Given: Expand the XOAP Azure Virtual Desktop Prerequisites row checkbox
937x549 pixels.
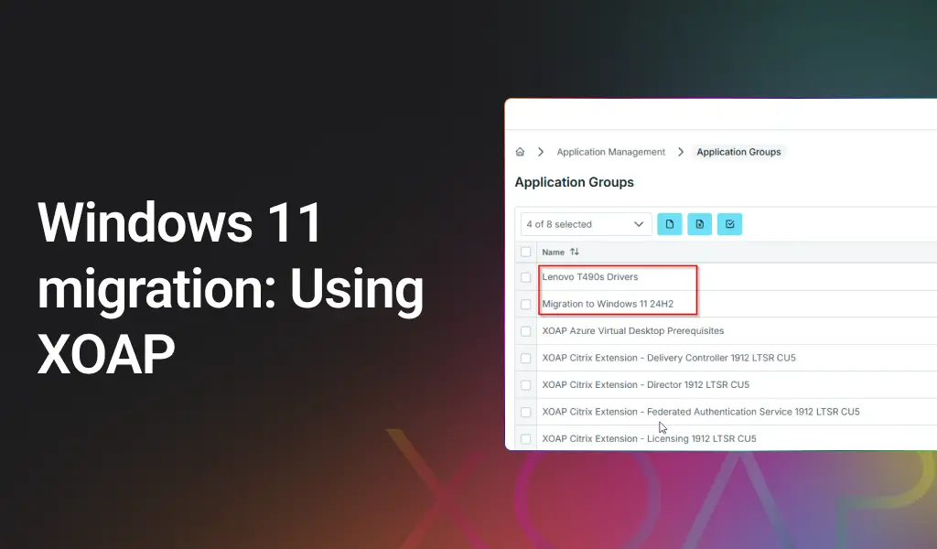Looking at the screenshot, I should [526, 331].
